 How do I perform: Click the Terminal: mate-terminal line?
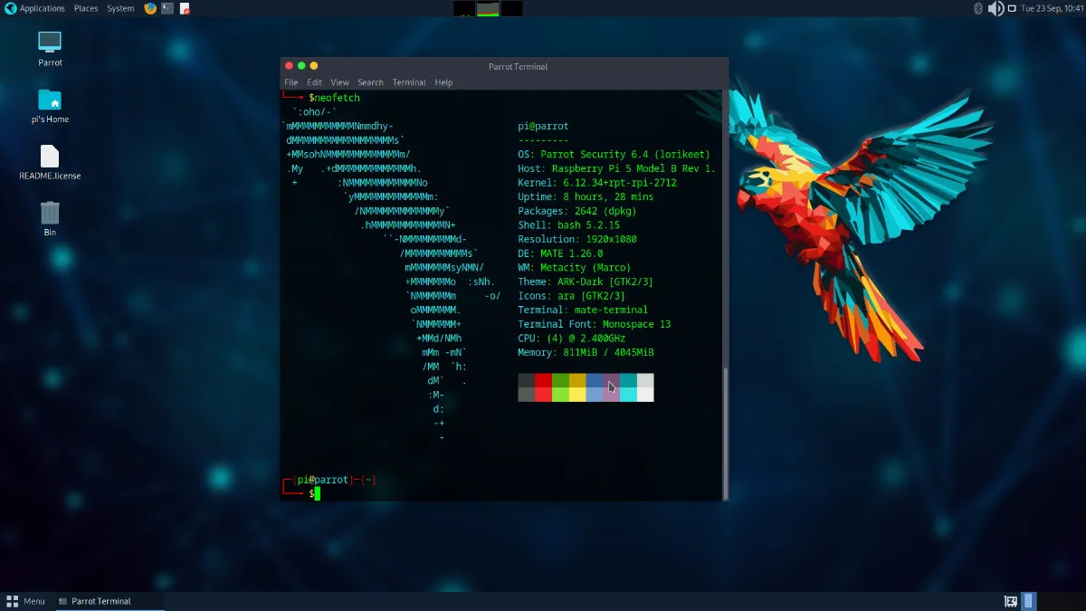point(583,310)
